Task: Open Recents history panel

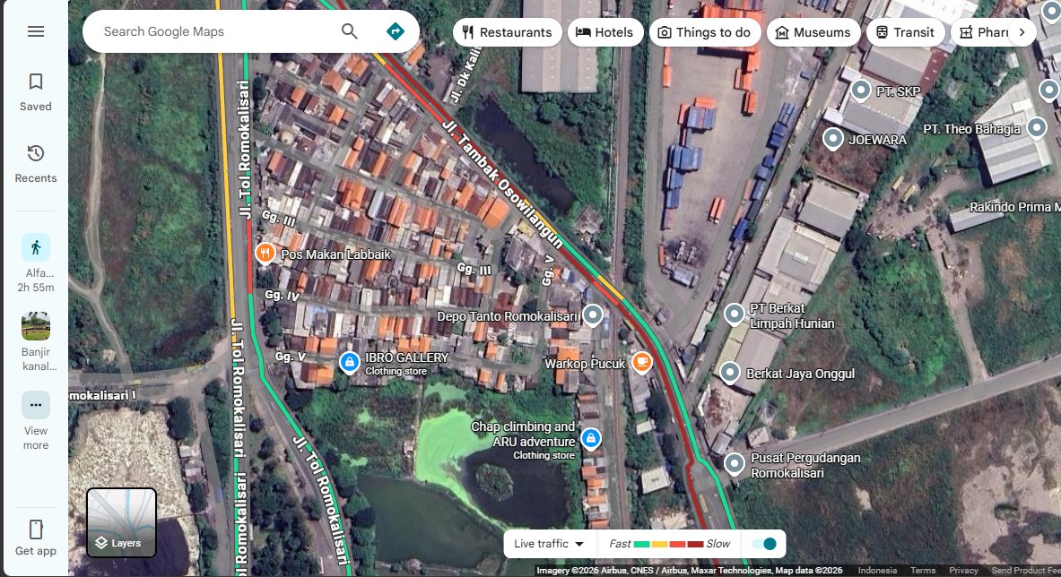Action: (x=36, y=164)
